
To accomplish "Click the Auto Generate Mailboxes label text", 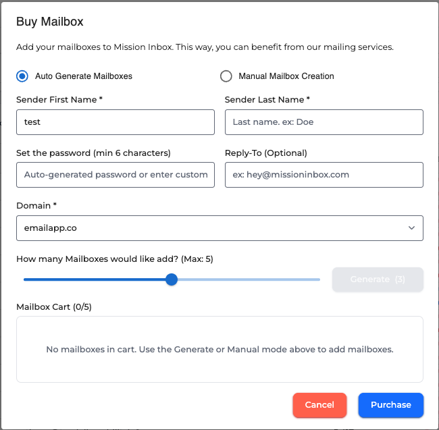I will pos(84,76).
